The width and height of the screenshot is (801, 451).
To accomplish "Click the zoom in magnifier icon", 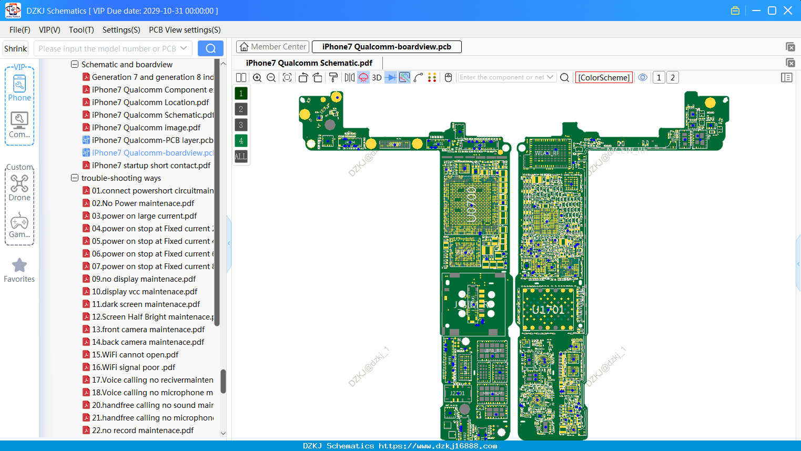I will coord(257,77).
